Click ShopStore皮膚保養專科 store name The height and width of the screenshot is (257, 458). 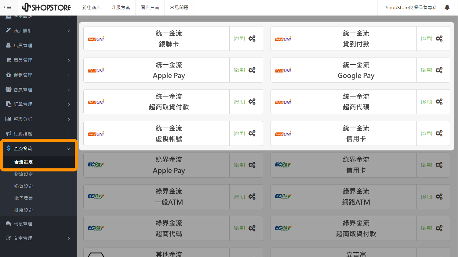[x=411, y=8]
